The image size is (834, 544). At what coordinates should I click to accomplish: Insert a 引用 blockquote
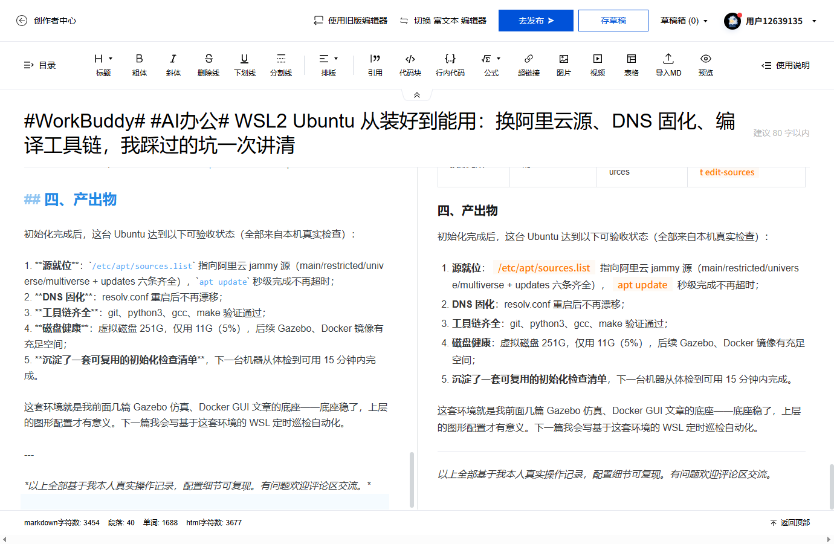375,65
